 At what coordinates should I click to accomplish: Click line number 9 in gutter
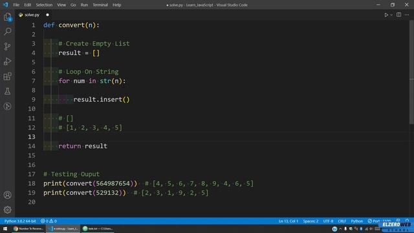33,100
